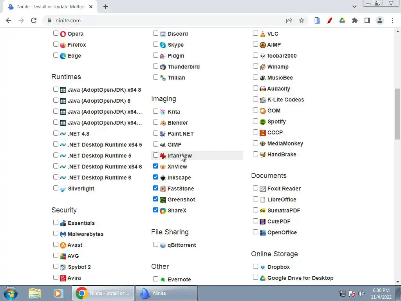Check the Foxit Reader checkbox
401x301 pixels.
click(x=255, y=188)
